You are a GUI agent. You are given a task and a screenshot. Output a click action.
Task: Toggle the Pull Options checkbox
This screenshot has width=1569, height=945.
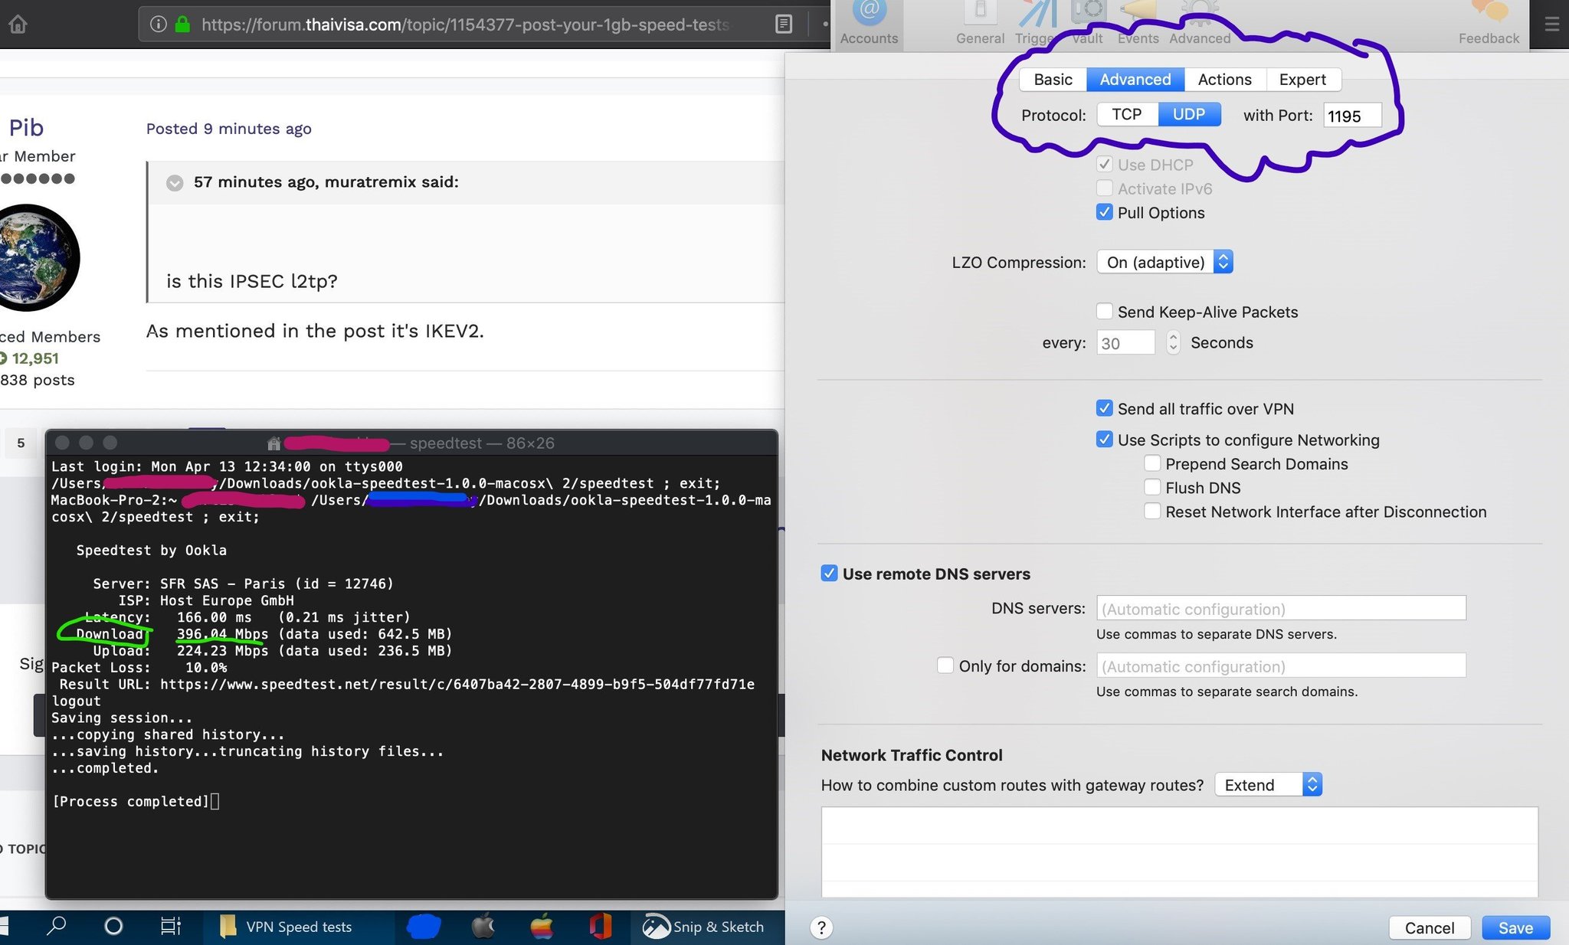click(1104, 212)
